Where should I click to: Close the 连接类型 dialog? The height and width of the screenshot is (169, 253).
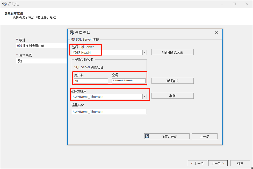click(x=216, y=33)
